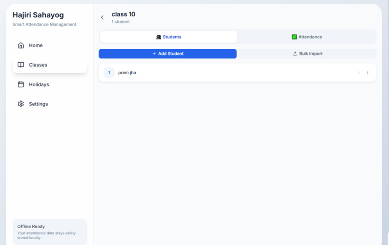The width and height of the screenshot is (389, 245).
Task: Switch to the Students tab
Action: coord(168,37)
